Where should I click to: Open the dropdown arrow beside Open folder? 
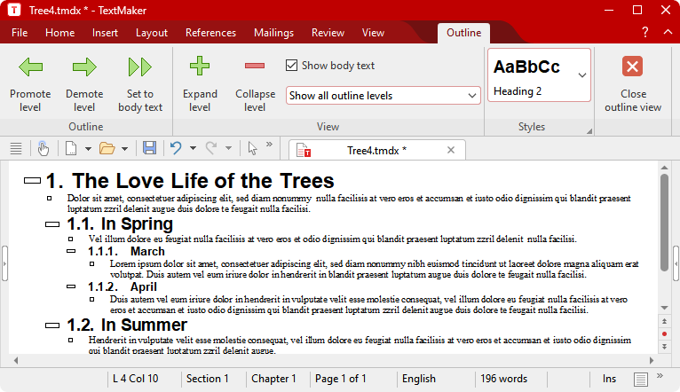125,149
